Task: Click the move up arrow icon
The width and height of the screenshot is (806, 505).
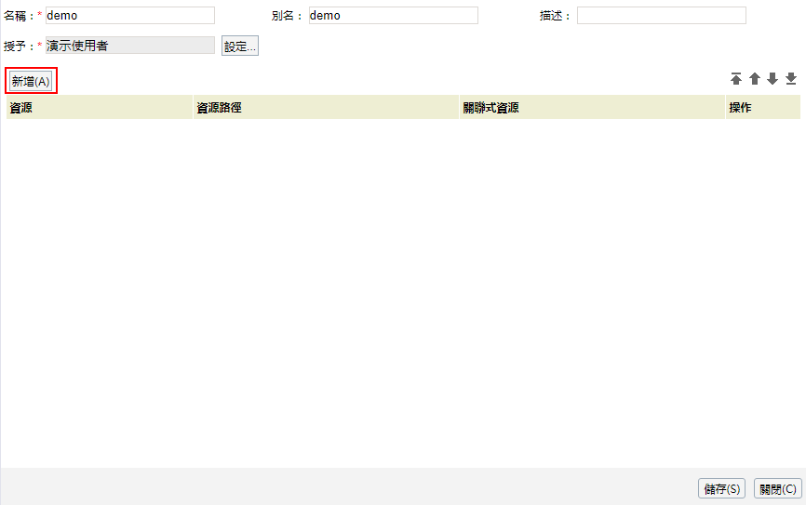Action: pyautogui.click(x=755, y=79)
